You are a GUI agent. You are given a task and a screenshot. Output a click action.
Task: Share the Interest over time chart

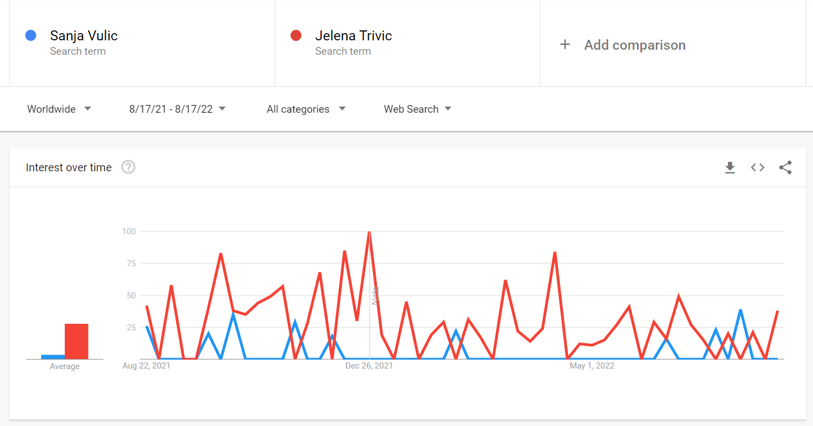[785, 167]
